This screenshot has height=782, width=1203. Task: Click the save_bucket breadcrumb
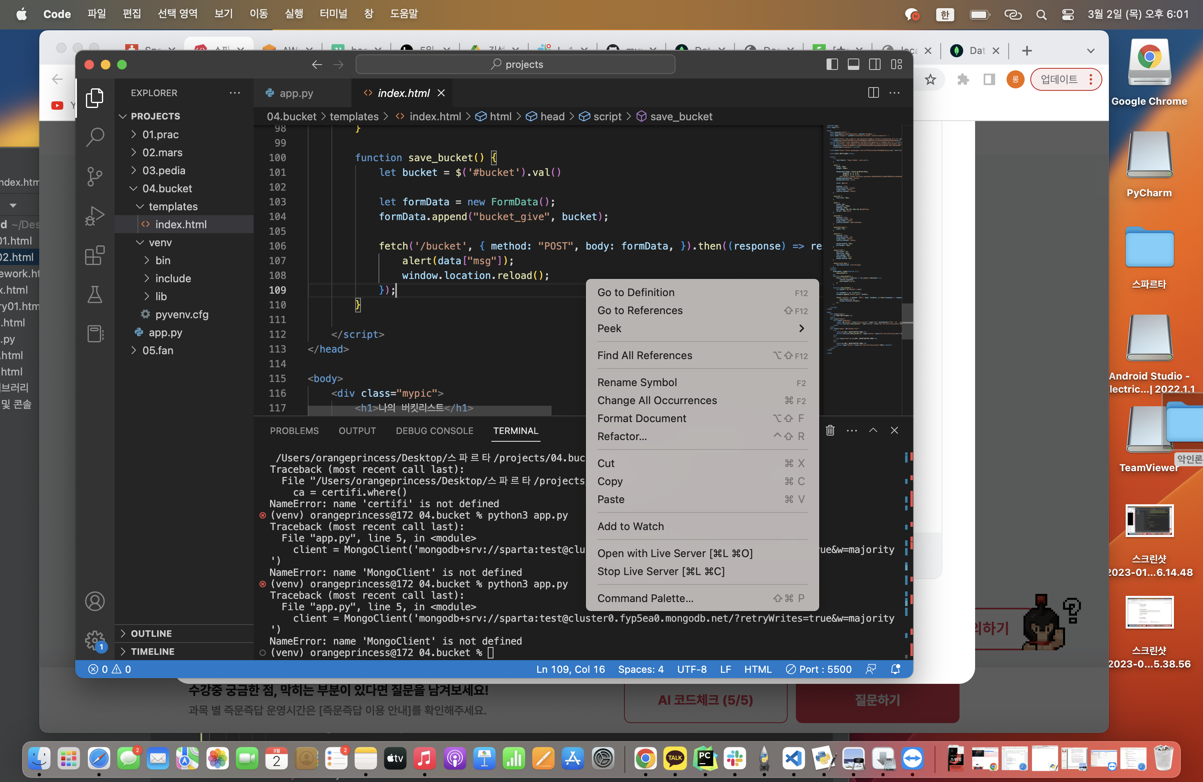674,117
